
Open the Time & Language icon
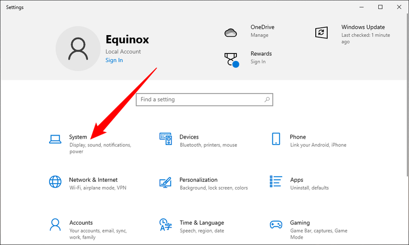[x=166, y=225]
